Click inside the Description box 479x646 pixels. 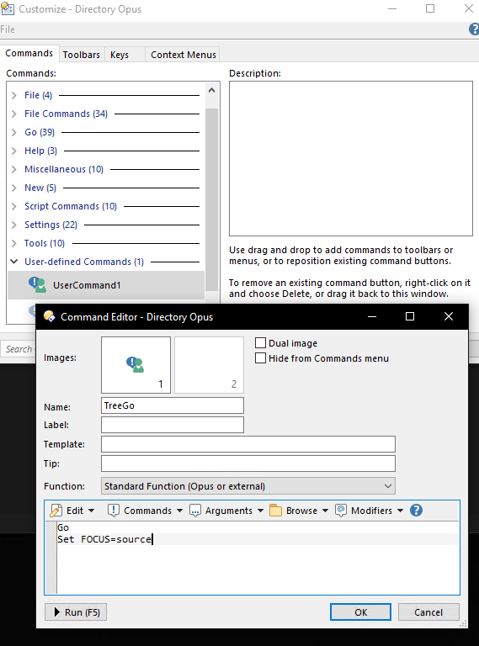pos(351,159)
